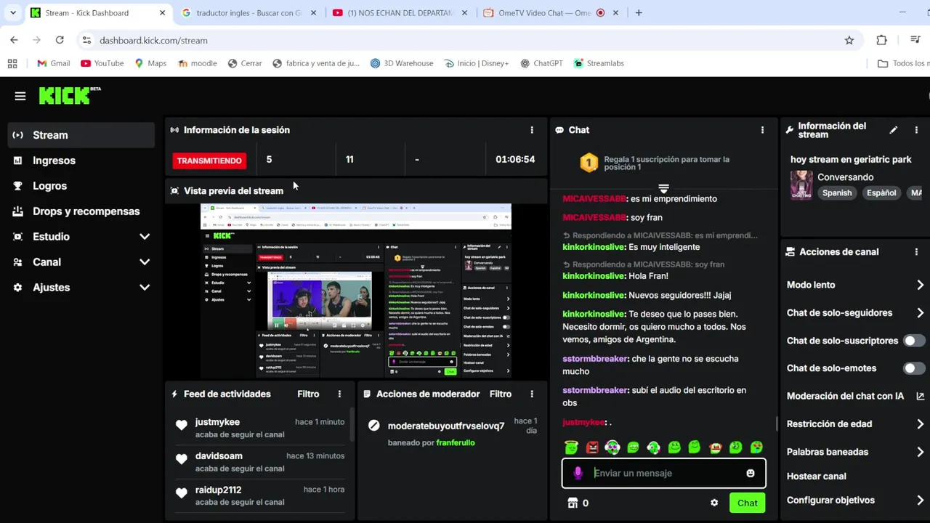Click the heart icon beside justmykee

(x=182, y=425)
